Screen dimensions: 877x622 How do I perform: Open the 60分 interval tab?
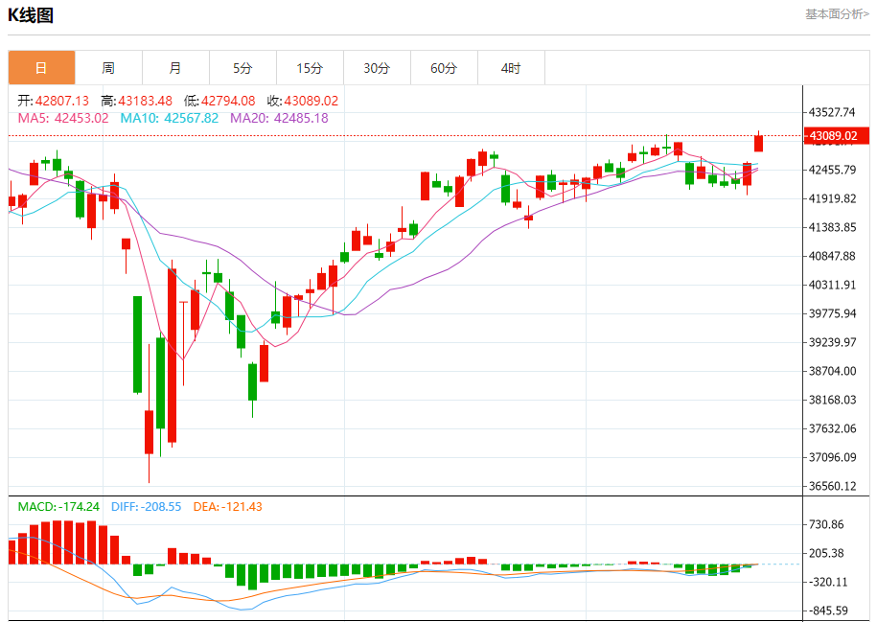444,68
